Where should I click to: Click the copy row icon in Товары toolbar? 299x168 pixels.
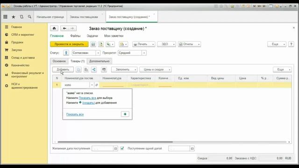point(78,70)
